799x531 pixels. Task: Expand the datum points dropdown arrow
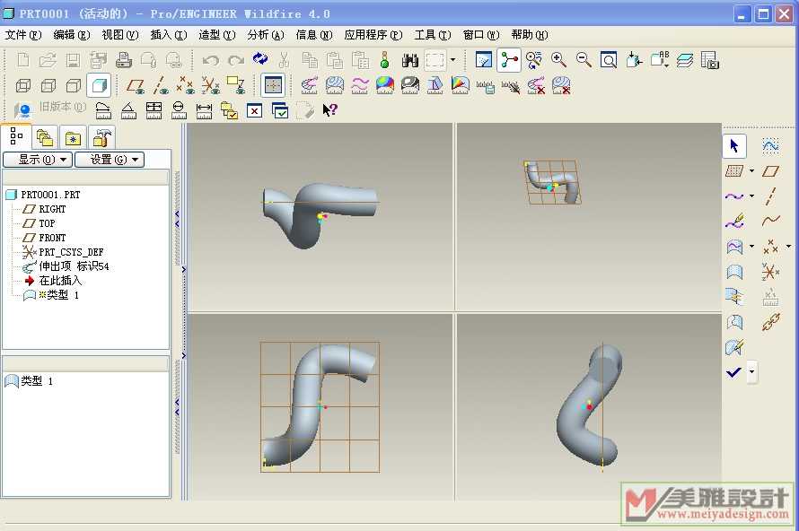click(x=788, y=247)
